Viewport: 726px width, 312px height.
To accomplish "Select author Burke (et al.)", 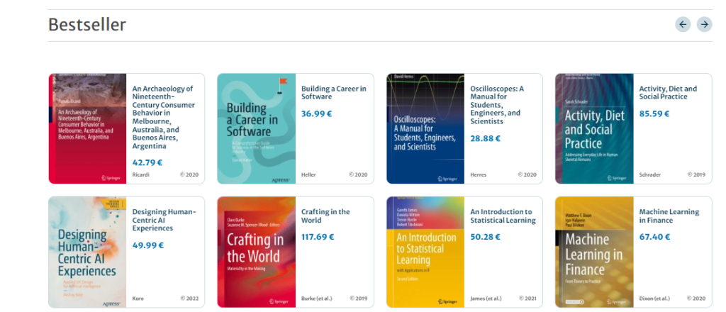I will [317, 299].
